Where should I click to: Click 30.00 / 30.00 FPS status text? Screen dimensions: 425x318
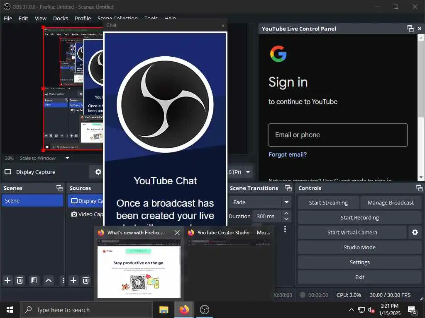pyautogui.click(x=390, y=295)
